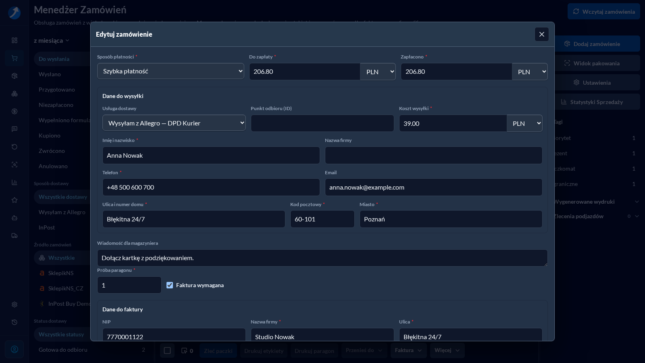Click the Próba paragonu field
The height and width of the screenshot is (363, 645).
129,285
